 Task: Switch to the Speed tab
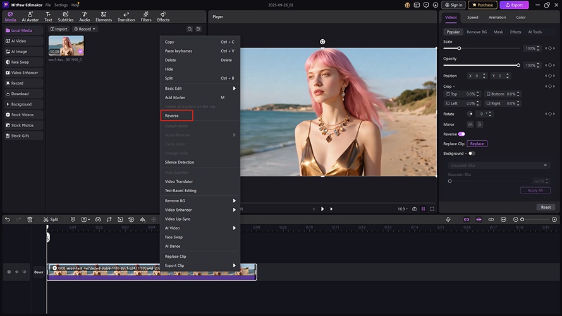[x=472, y=17]
